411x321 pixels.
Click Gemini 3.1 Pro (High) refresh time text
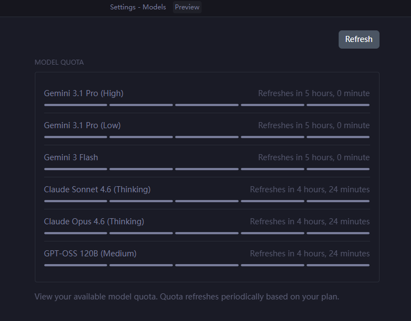coord(314,93)
